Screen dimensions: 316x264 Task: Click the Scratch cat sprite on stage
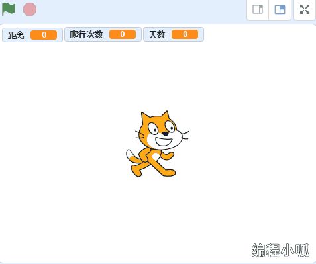[x=157, y=144]
